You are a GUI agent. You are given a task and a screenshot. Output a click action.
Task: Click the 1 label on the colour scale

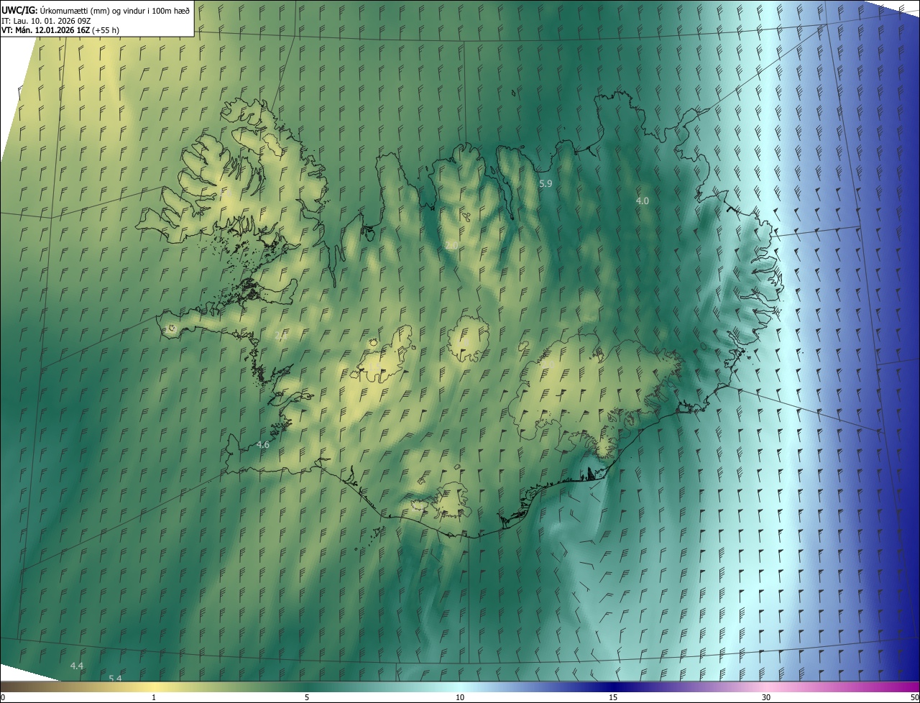click(154, 697)
